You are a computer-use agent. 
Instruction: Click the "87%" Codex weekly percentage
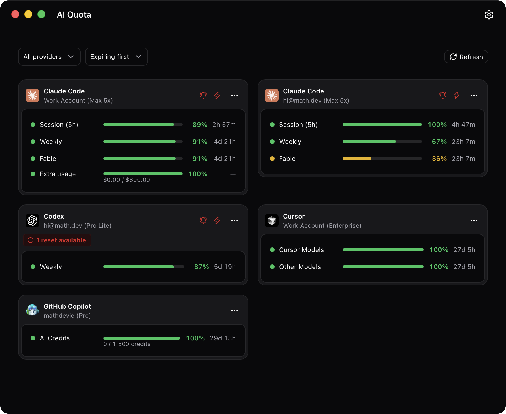(202, 267)
